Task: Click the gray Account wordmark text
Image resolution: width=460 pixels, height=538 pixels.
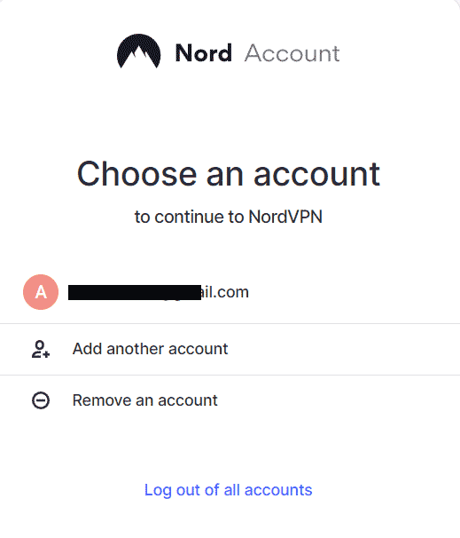Action: coord(292,53)
